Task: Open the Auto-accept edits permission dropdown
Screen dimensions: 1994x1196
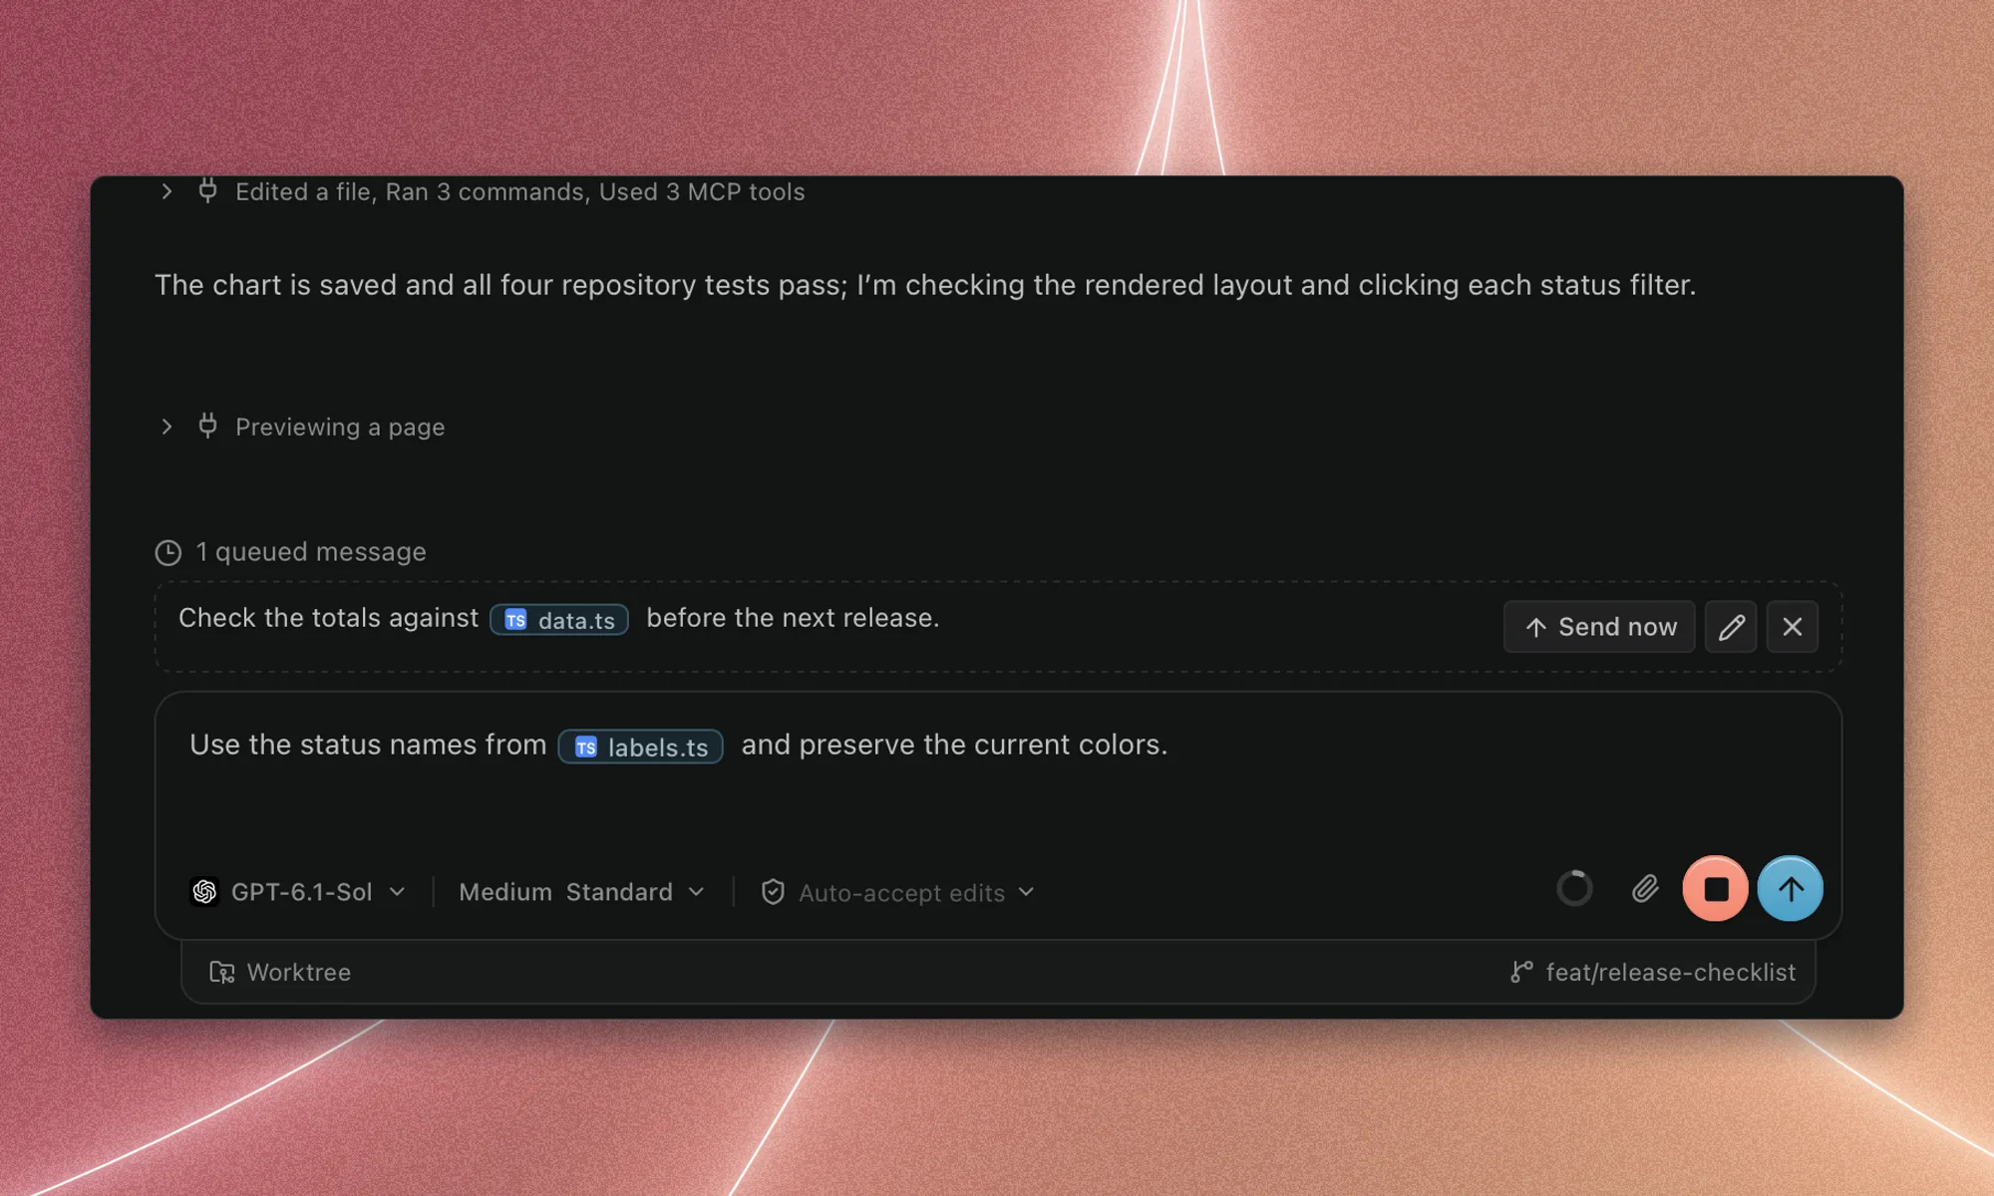Action: click(898, 893)
